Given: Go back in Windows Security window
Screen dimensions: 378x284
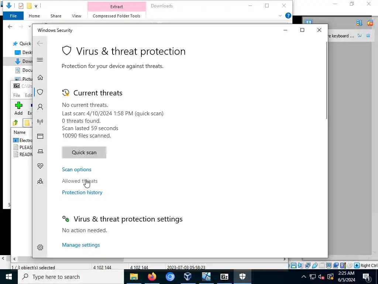Looking at the screenshot, I should pos(40,43).
